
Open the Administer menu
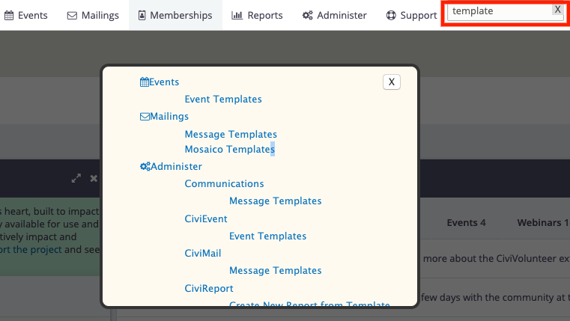[x=335, y=15]
